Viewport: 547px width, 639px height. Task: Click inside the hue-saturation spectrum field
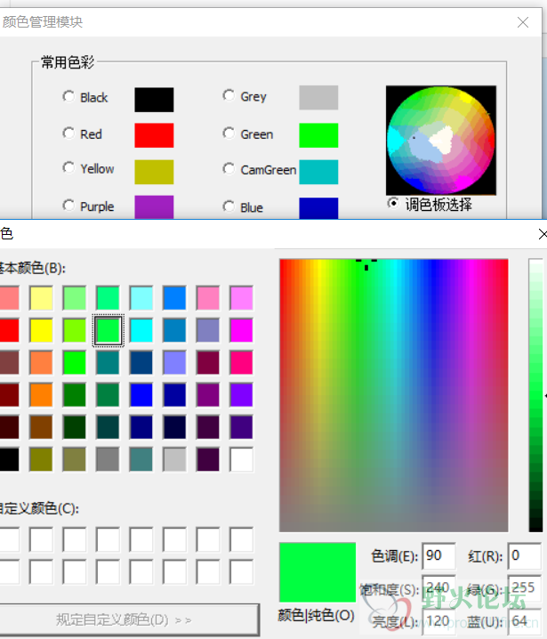point(394,395)
